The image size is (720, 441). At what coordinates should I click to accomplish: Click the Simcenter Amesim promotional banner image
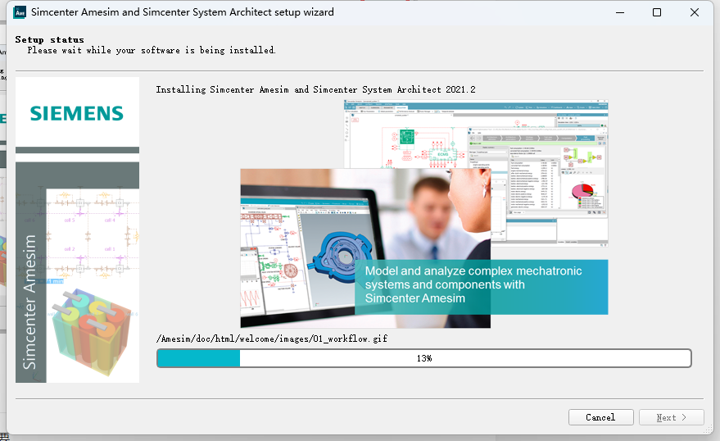423,214
